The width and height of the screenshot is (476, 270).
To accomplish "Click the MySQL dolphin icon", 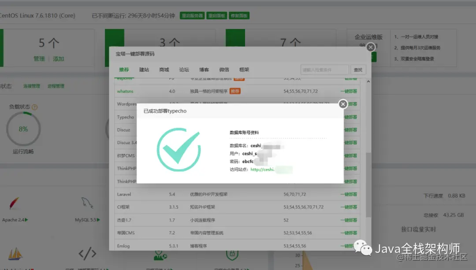I will click(x=87, y=202).
